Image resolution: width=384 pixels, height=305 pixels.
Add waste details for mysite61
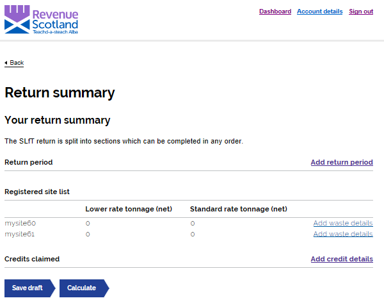coord(343,234)
